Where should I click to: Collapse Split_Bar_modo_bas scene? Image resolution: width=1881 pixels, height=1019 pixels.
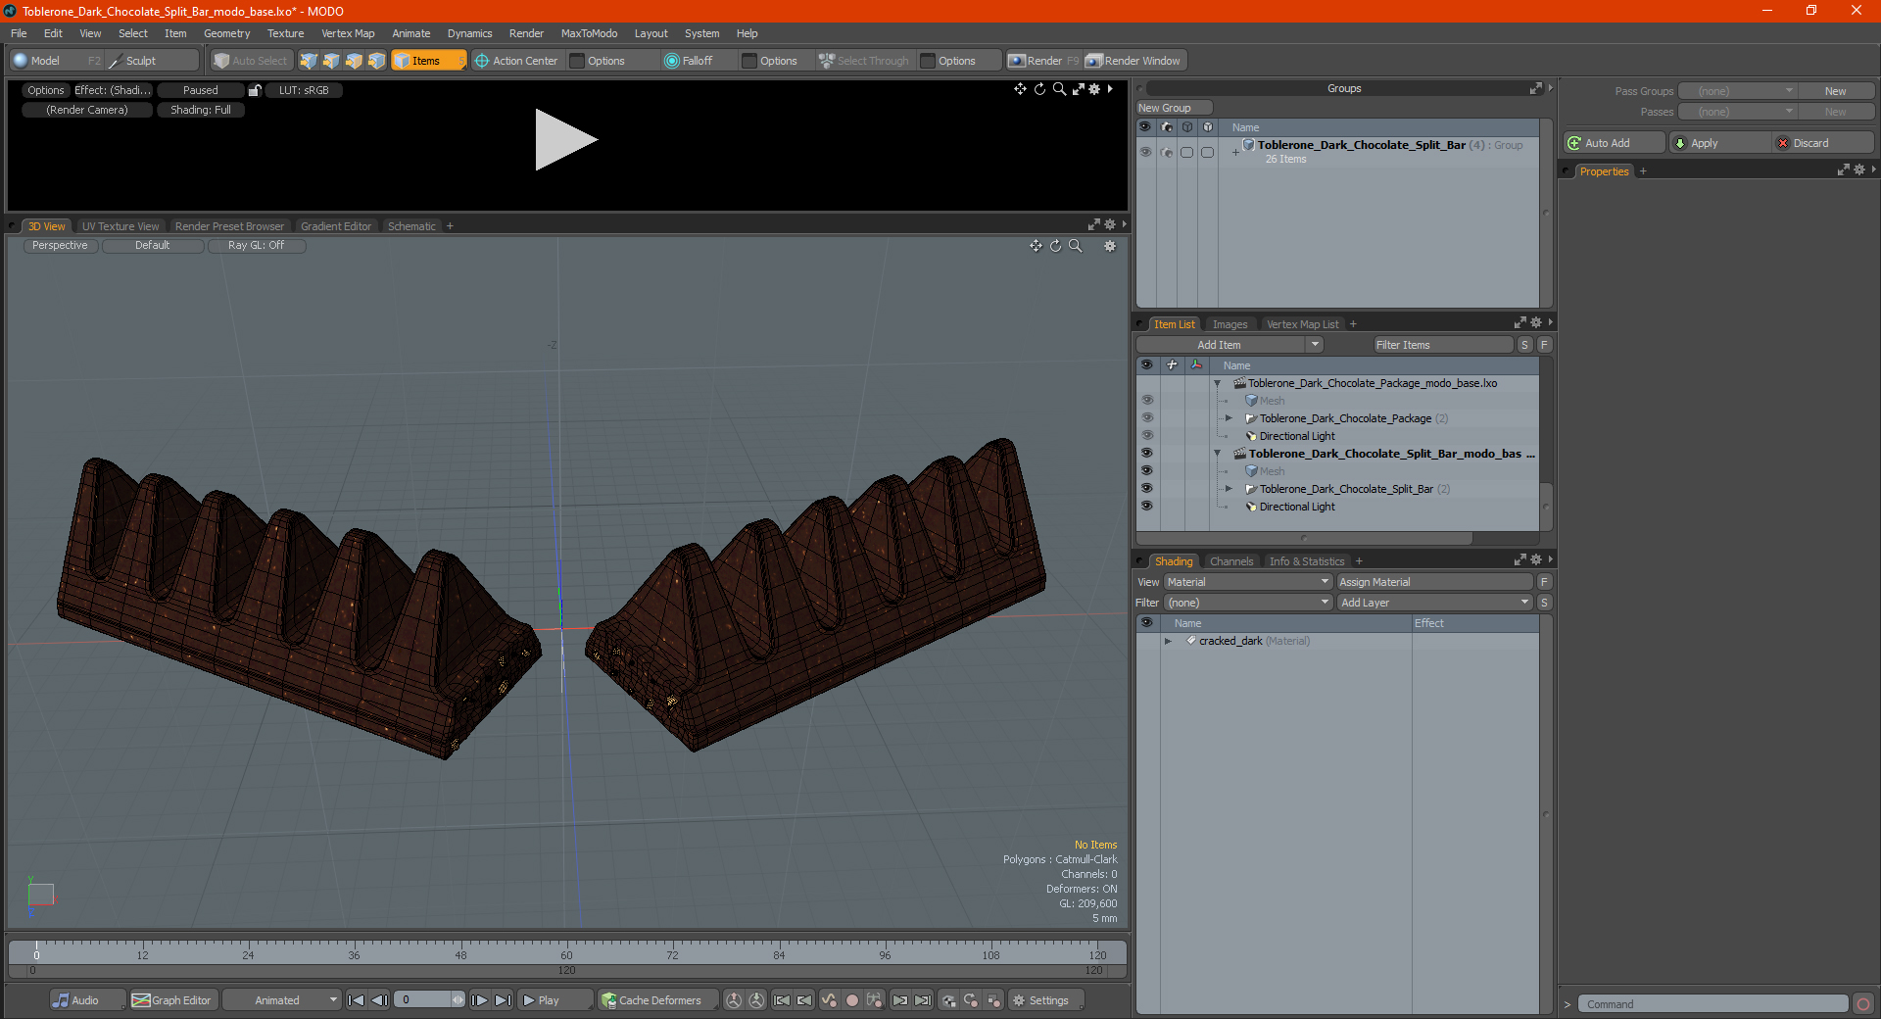[1218, 454]
